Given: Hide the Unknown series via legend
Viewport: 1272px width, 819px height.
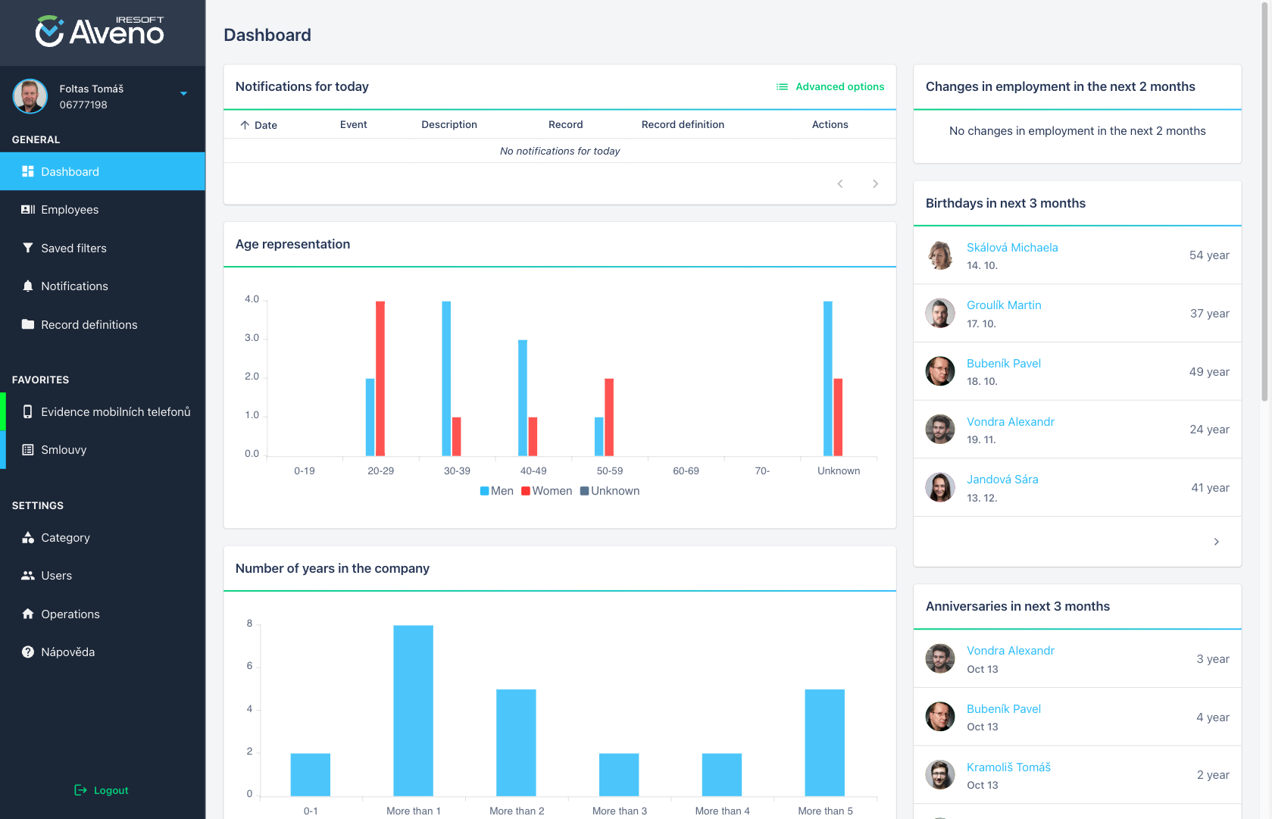Looking at the screenshot, I should click(x=610, y=490).
